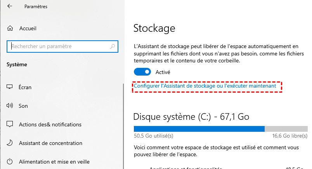Viewport: 312px width, 169px height.
Task: Click the Rechercher un paramètre field
Action: pyautogui.click(x=58, y=47)
